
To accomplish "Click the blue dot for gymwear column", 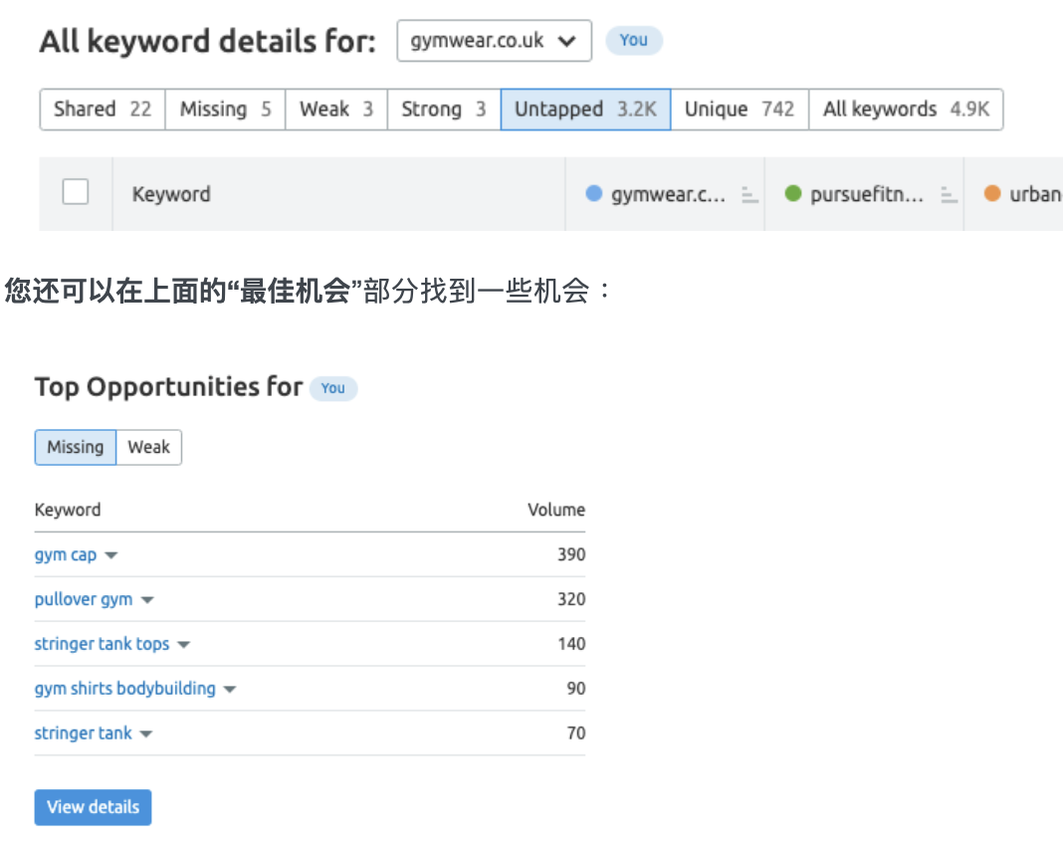I will click(594, 194).
